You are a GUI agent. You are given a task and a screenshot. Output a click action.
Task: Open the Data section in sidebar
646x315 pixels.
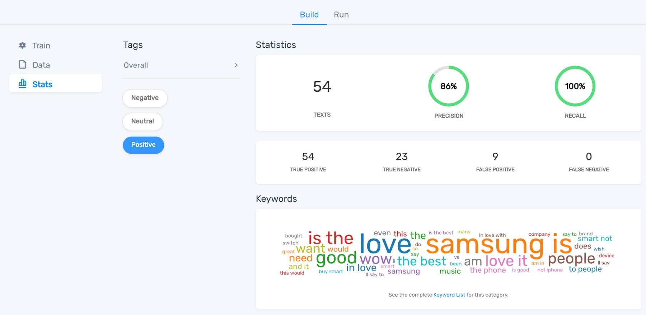pyautogui.click(x=41, y=65)
